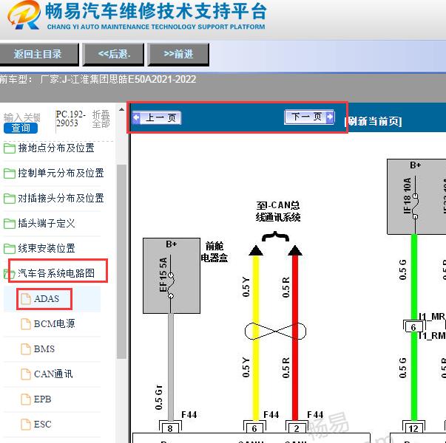This screenshot has height=443, width=446.
Task: Select the BCM电源 diagram entry
Action: 54,323
